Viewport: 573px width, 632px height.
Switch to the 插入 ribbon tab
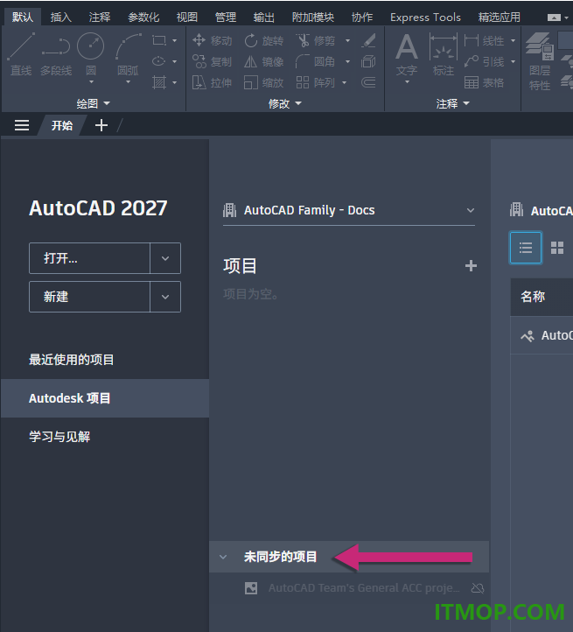(61, 17)
